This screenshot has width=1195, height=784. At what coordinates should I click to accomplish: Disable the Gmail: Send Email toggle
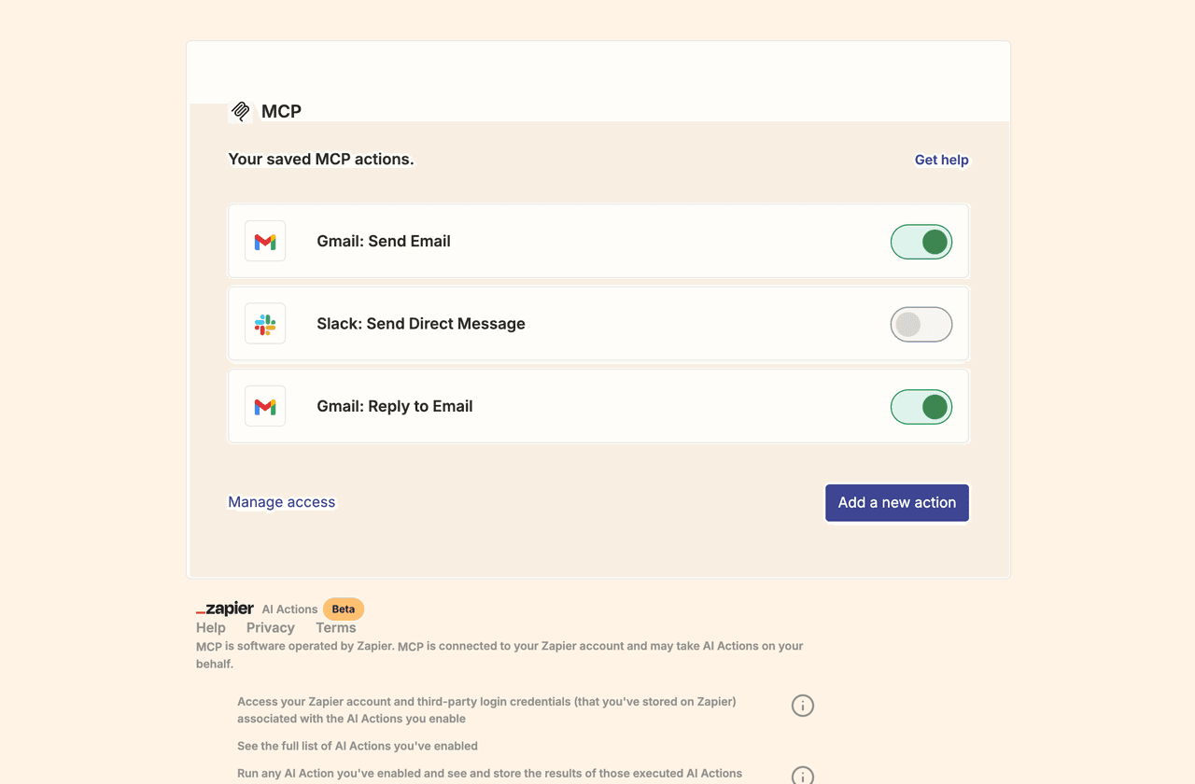point(921,242)
